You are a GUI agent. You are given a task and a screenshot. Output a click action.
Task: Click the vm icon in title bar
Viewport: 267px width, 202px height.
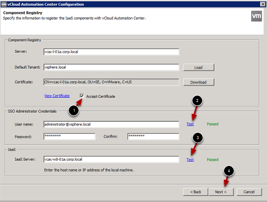4,4
